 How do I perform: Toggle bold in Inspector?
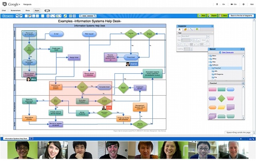point(179,45)
